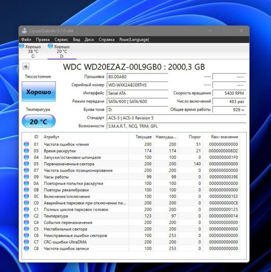Click the Raw-значения column header
Image resolution: width=271 pixels, height=272 pixels.
pyautogui.click(x=221, y=137)
